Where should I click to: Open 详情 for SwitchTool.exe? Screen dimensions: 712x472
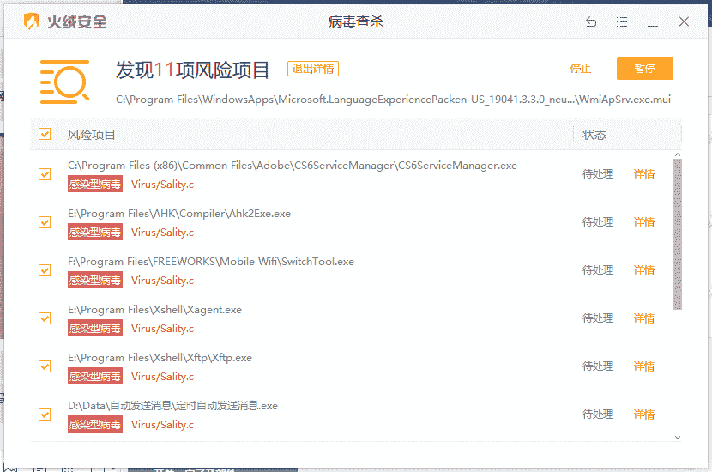point(644,270)
